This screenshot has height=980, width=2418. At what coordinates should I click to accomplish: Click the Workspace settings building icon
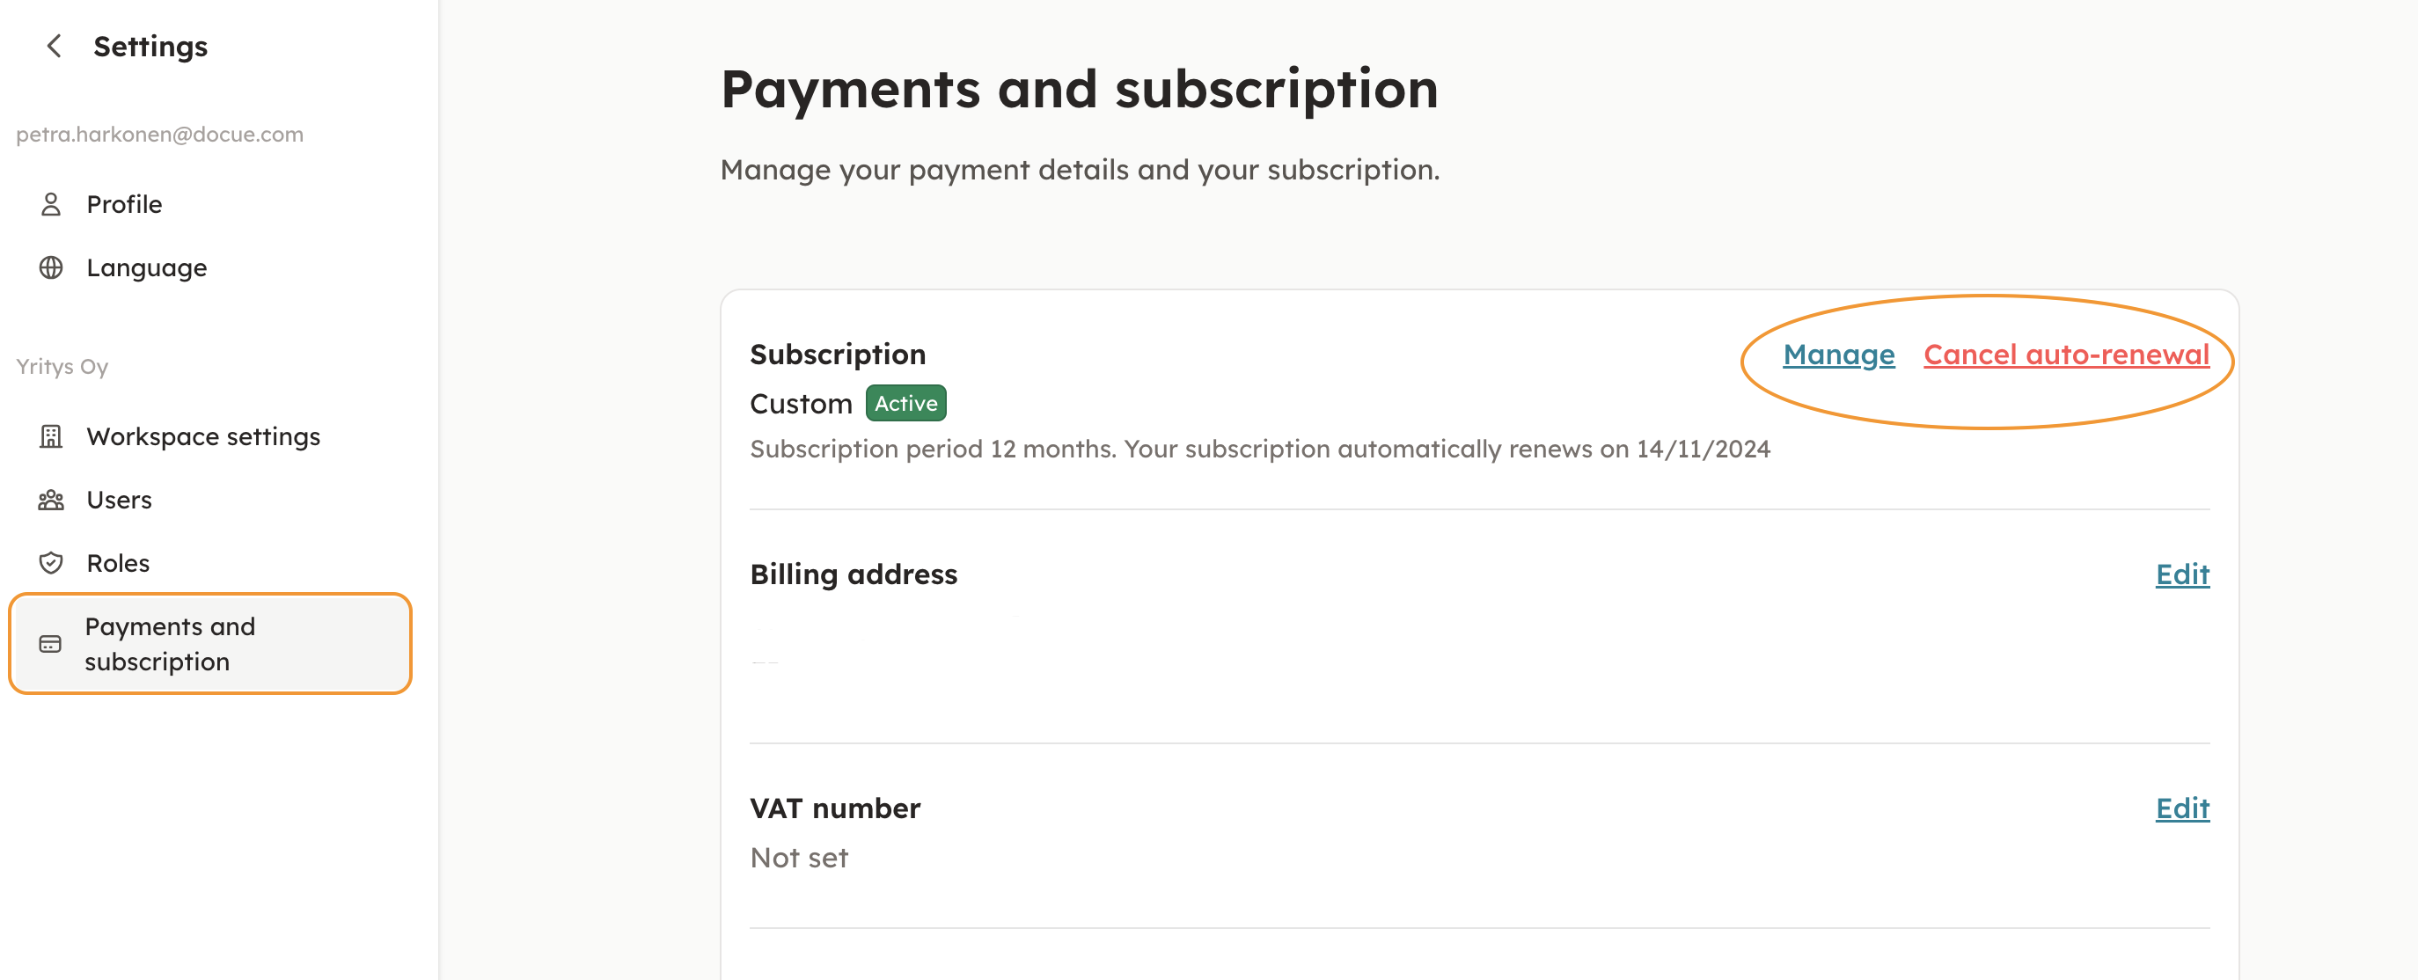51,436
